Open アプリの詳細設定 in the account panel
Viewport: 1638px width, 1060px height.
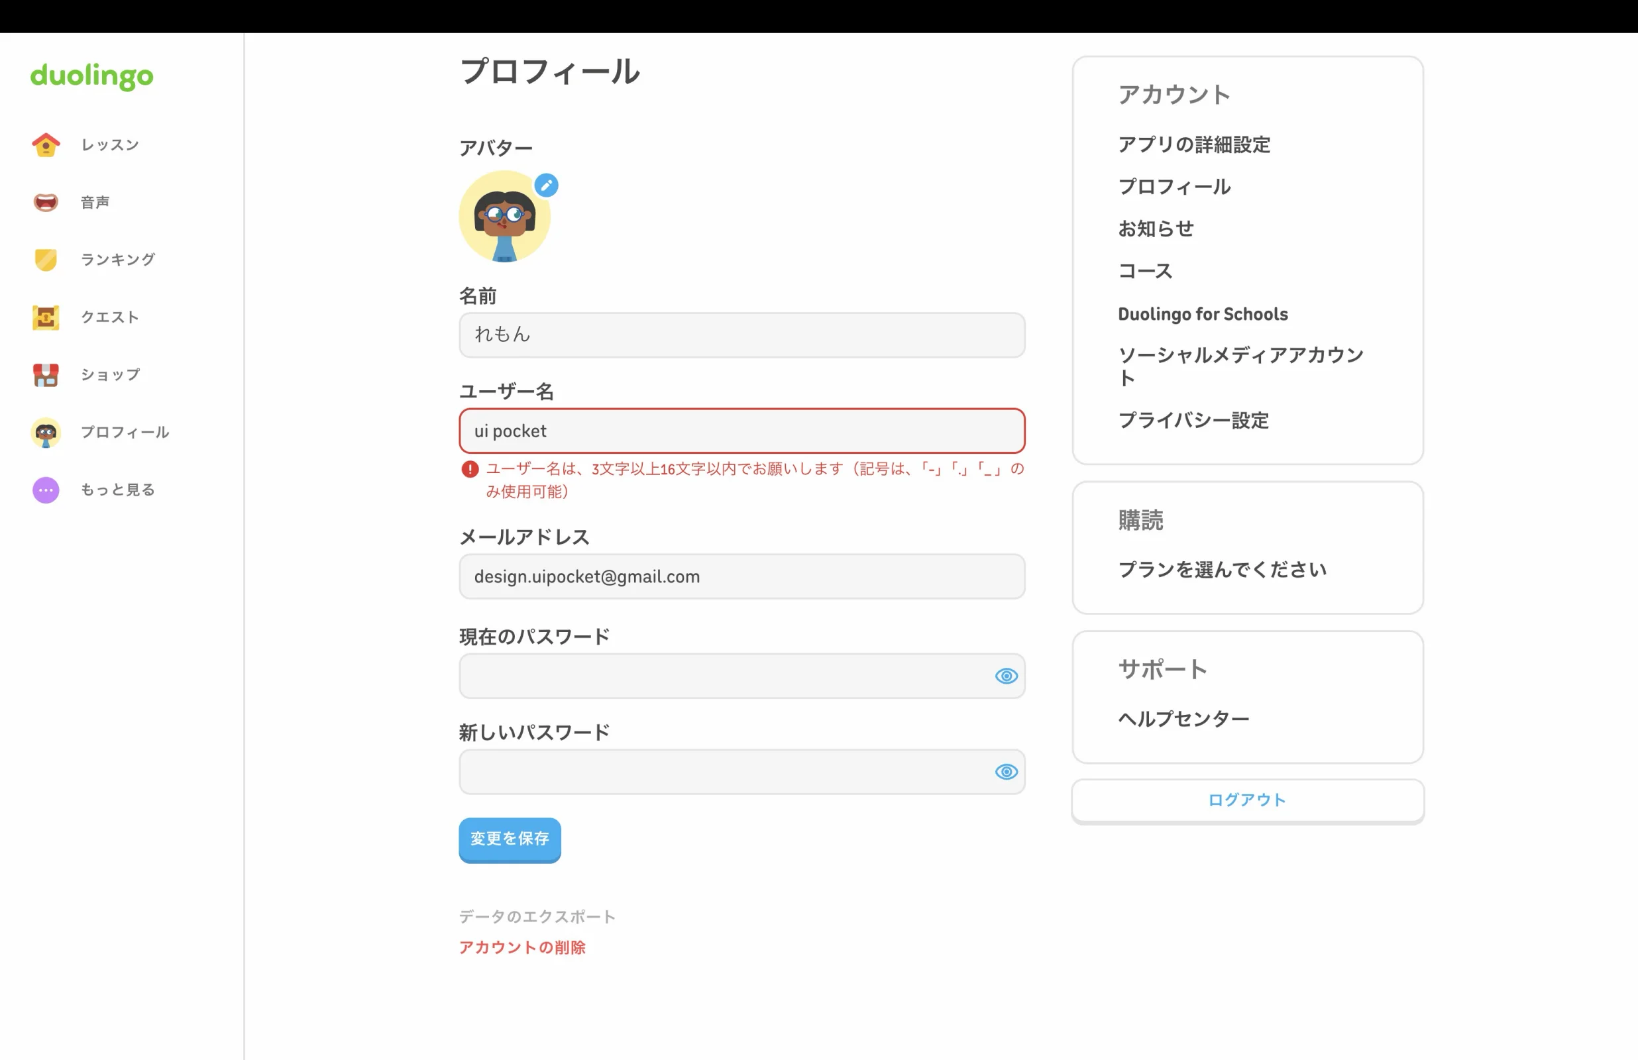[x=1194, y=144]
